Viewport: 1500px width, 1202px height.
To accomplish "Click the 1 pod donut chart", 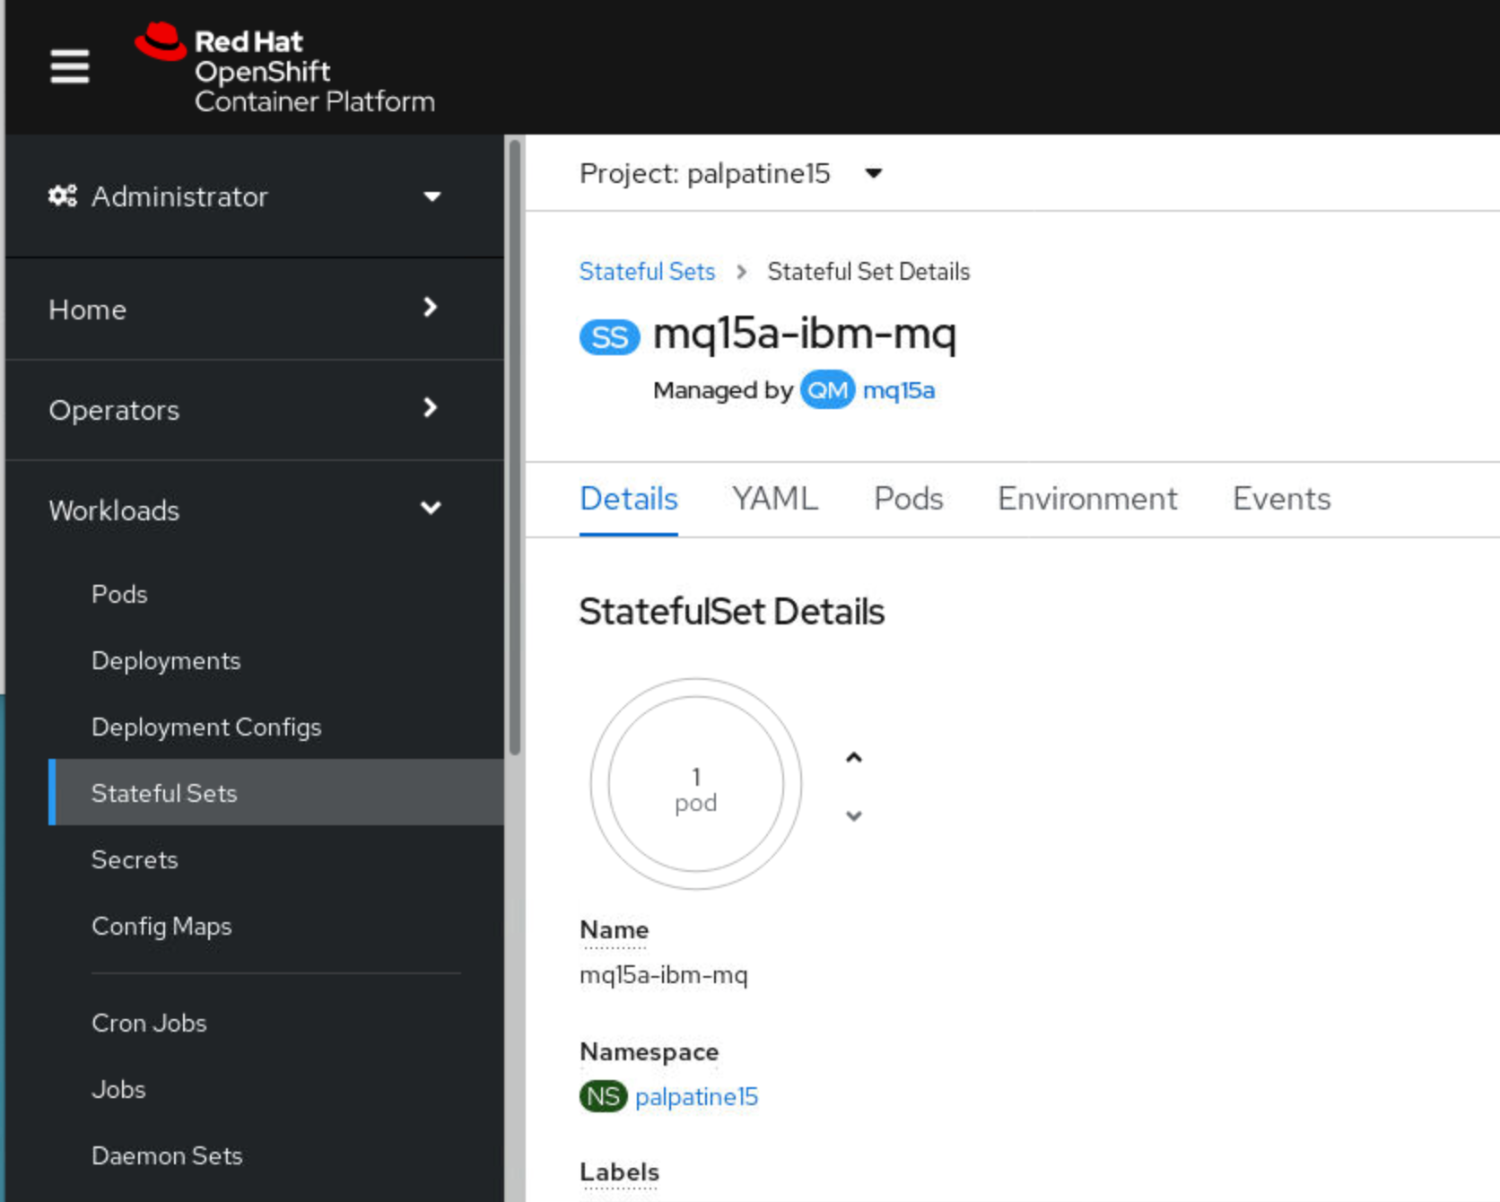I will [696, 784].
